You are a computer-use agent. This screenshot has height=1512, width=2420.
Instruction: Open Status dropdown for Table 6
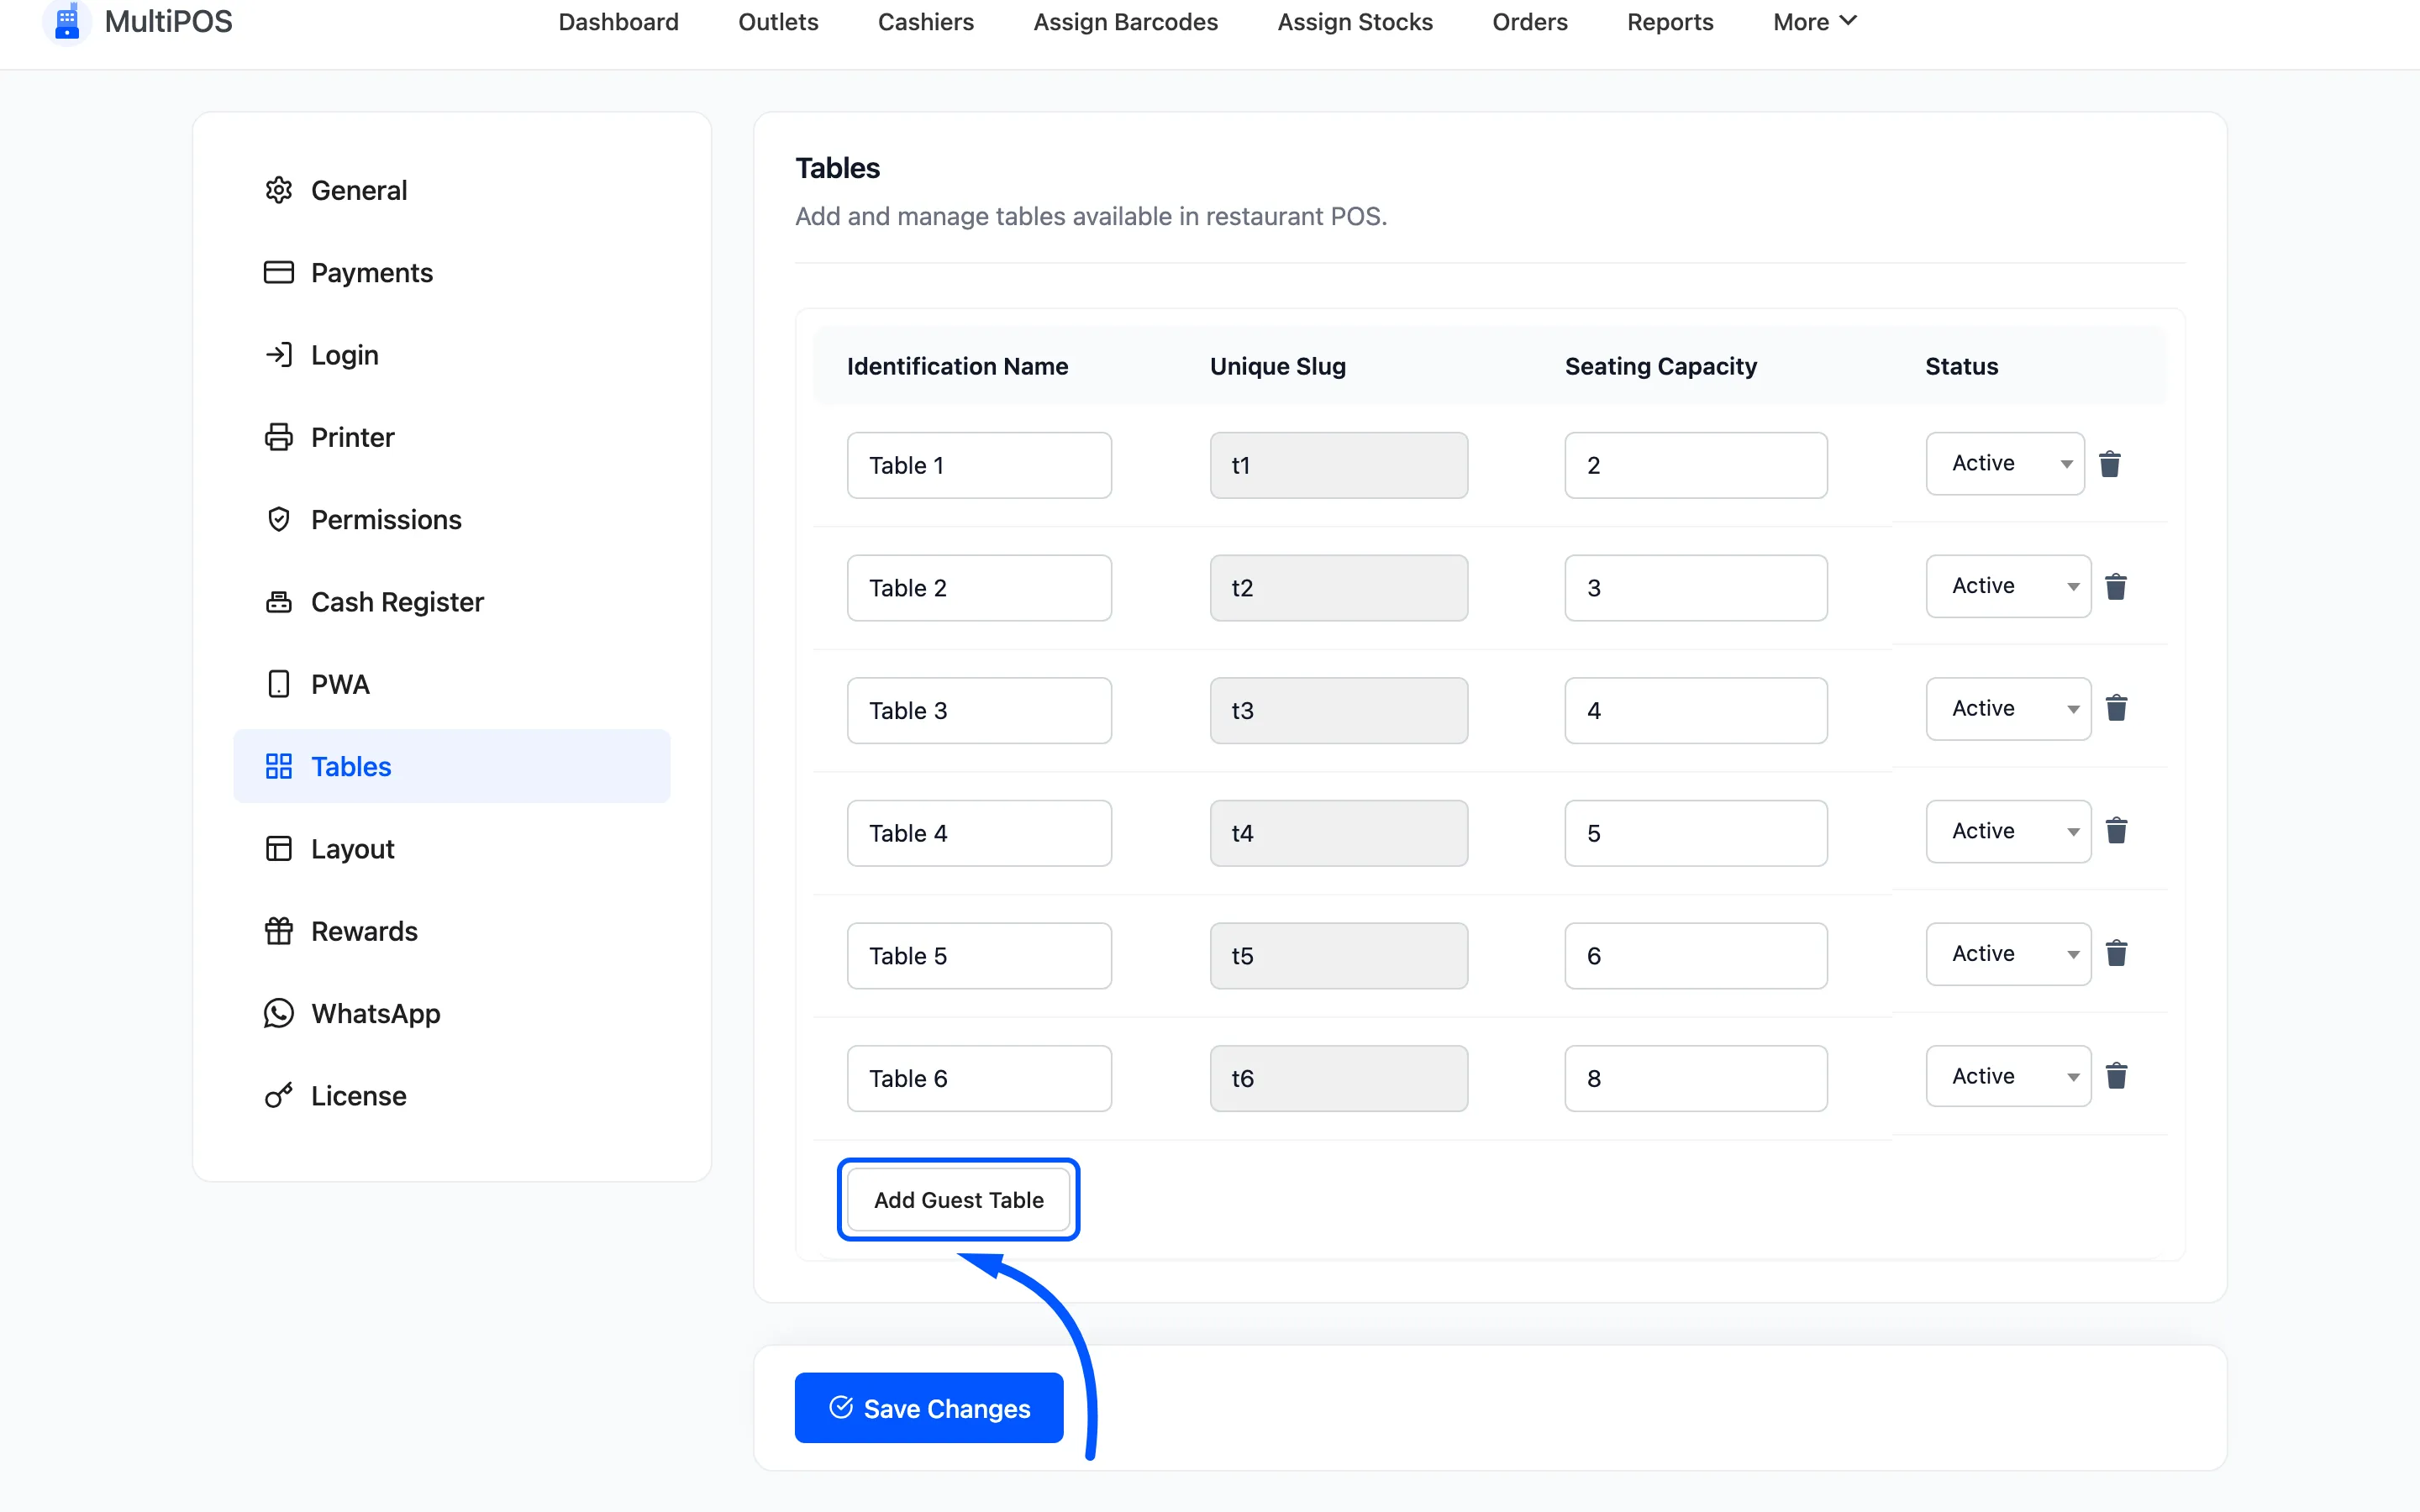(x=2008, y=1076)
